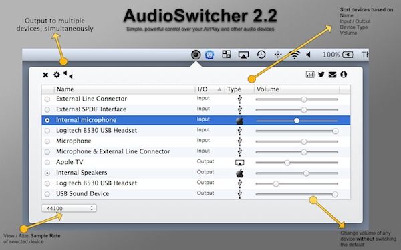Click the Microphone & External Line Connector name
The image size is (401, 250).
click(113, 151)
